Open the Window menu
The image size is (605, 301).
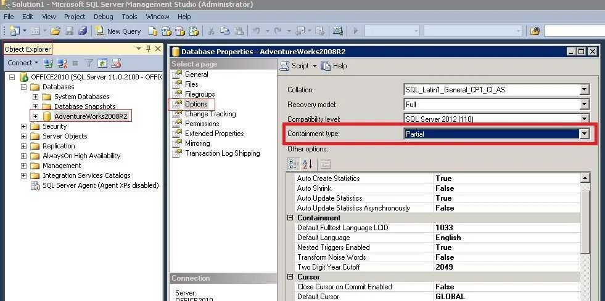coord(157,17)
